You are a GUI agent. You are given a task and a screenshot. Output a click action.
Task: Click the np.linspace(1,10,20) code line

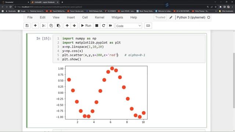(83, 47)
